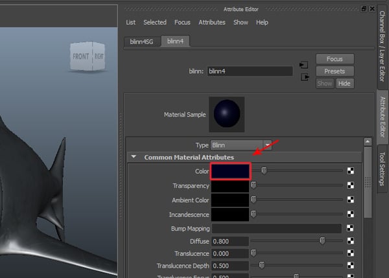Click the Incandescence map checker icon
This screenshot has width=389, height=278.
click(x=351, y=214)
